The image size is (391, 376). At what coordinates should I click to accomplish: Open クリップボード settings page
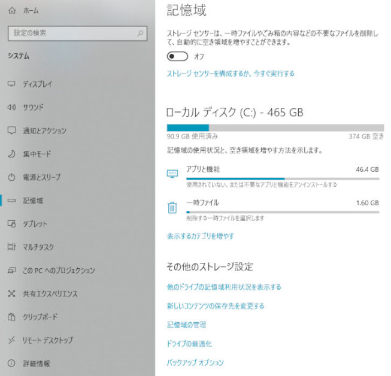pos(40,317)
